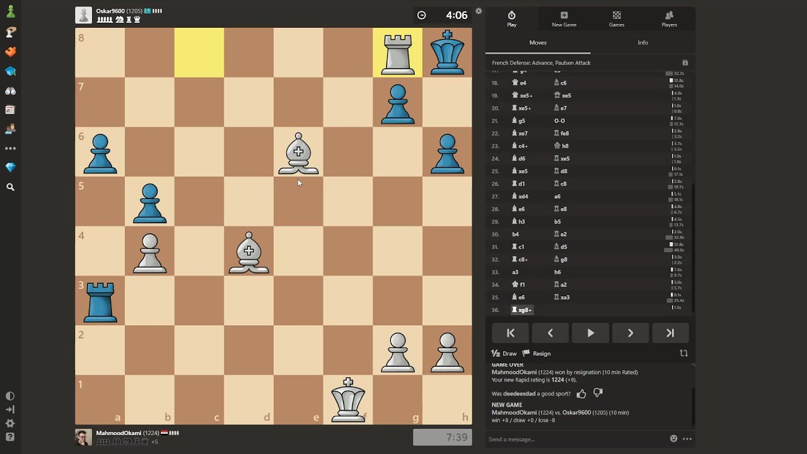Viewport: 807px width, 454px height.
Task: Open the Learn graduation cap icon
Action: coord(10,71)
